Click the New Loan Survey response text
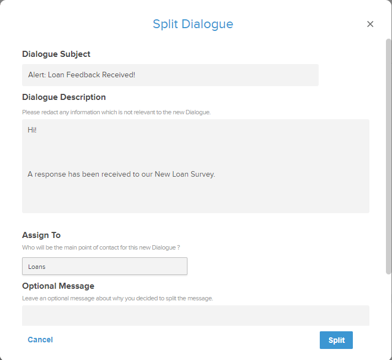The width and height of the screenshot is (392, 360). (121, 174)
